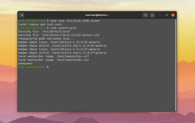Click the window title root-user@ubuntu: ~
Image resolution: width=195 pixels, height=123 pixels.
(97, 15)
